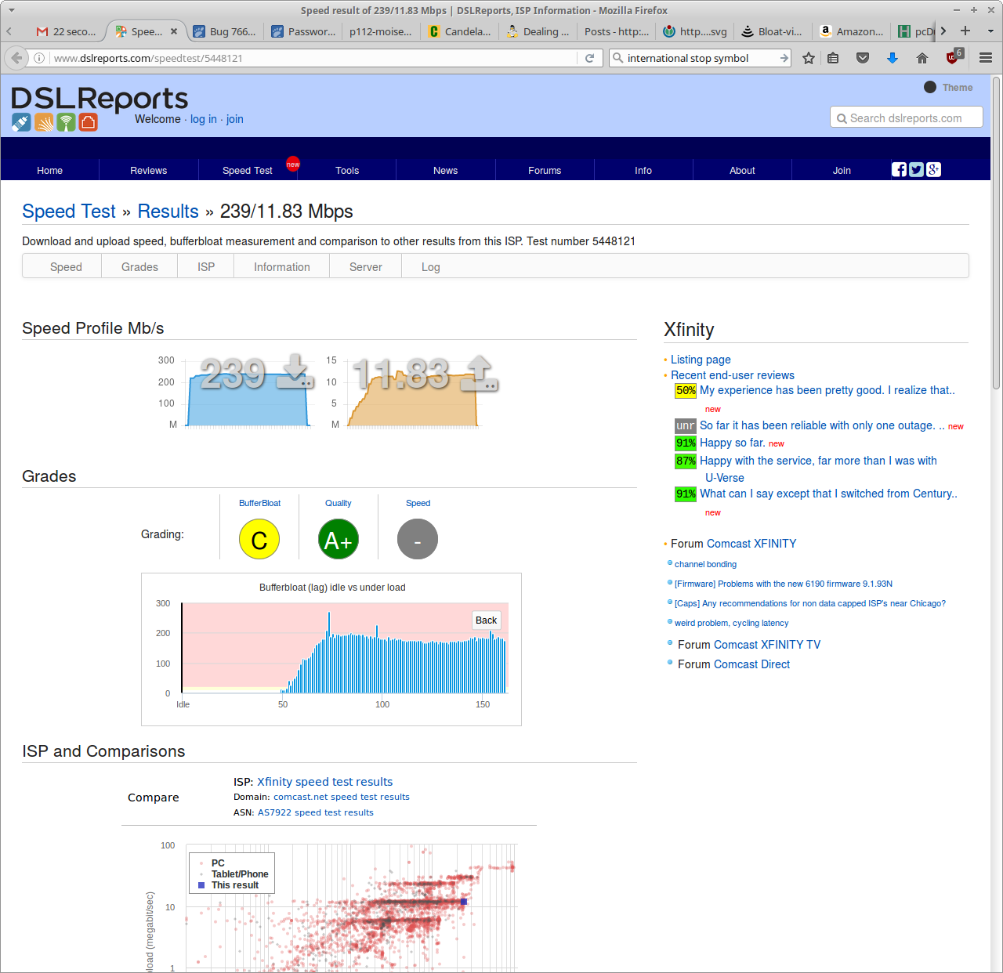Select the ISP section tab

(206, 267)
